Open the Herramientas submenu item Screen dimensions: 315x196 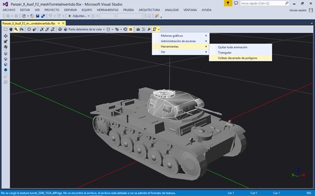[x=181, y=47]
